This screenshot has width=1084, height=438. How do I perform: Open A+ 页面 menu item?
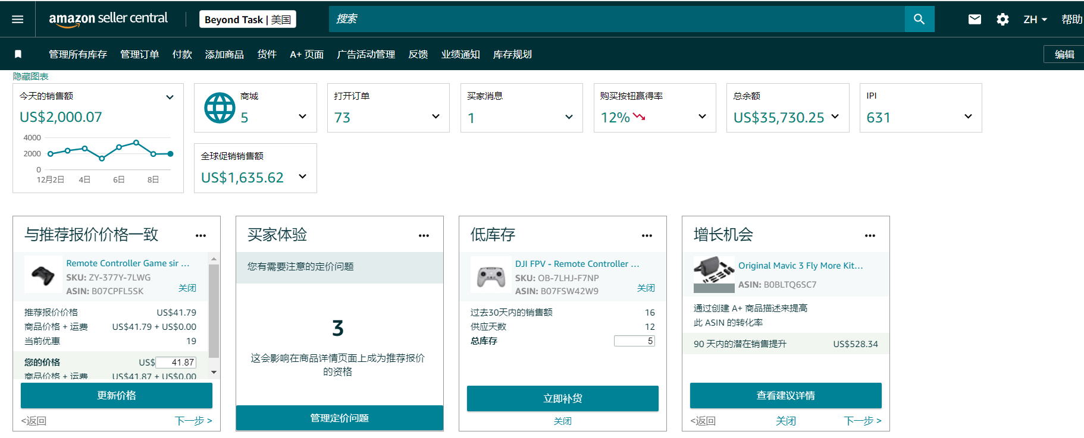307,54
